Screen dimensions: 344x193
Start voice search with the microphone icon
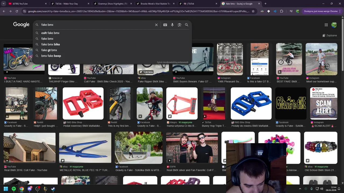click(x=172, y=25)
